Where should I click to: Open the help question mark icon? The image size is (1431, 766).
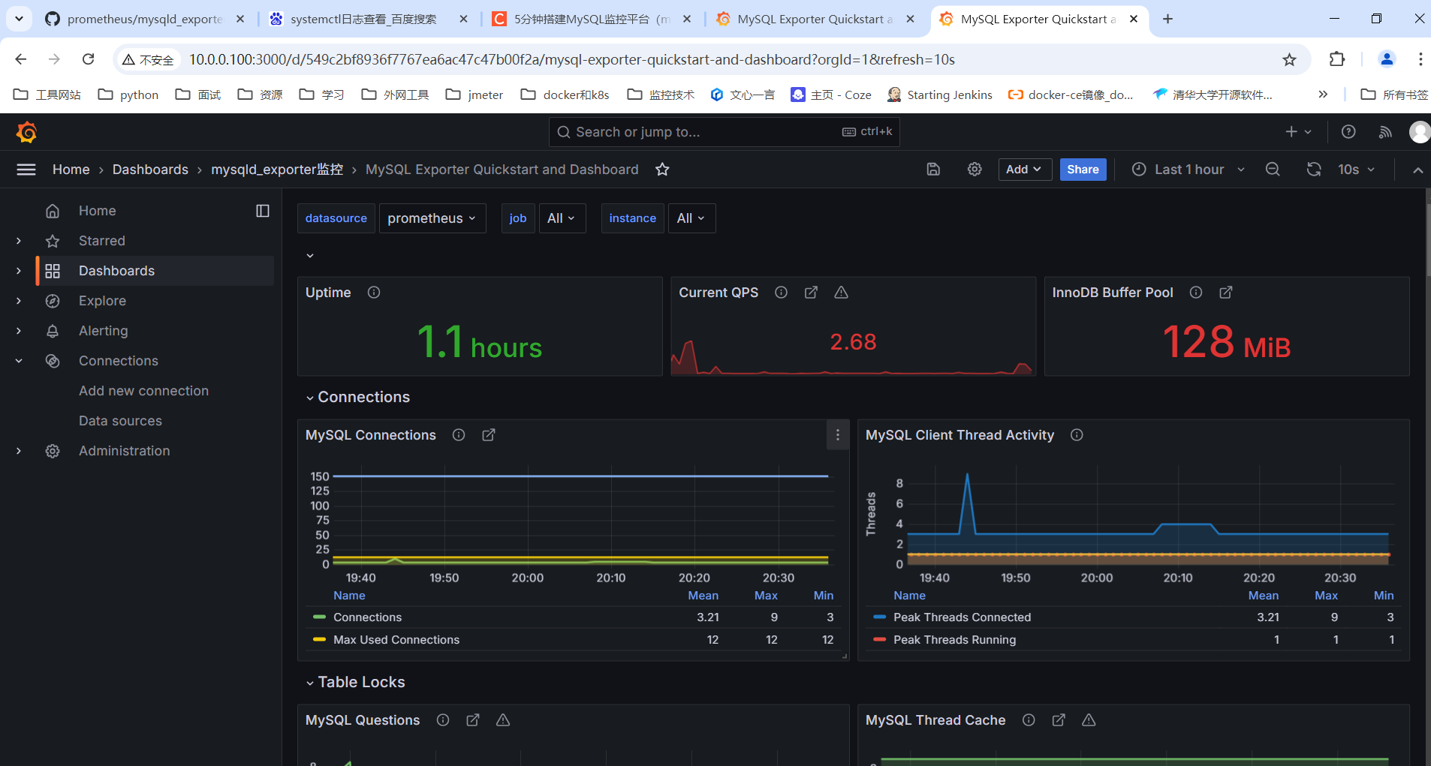(x=1348, y=132)
